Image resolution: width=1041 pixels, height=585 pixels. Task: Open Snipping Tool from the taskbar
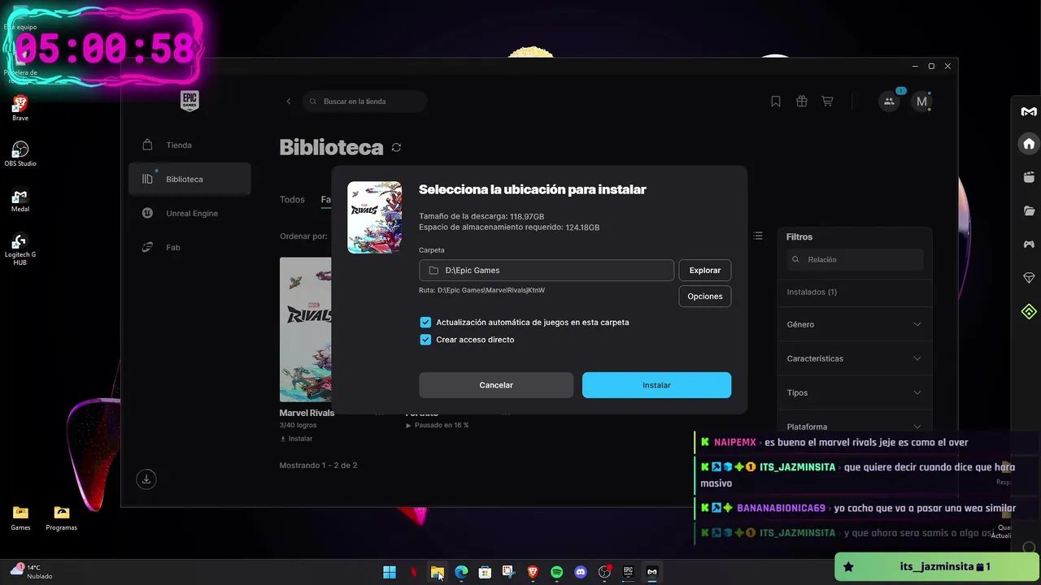509,572
